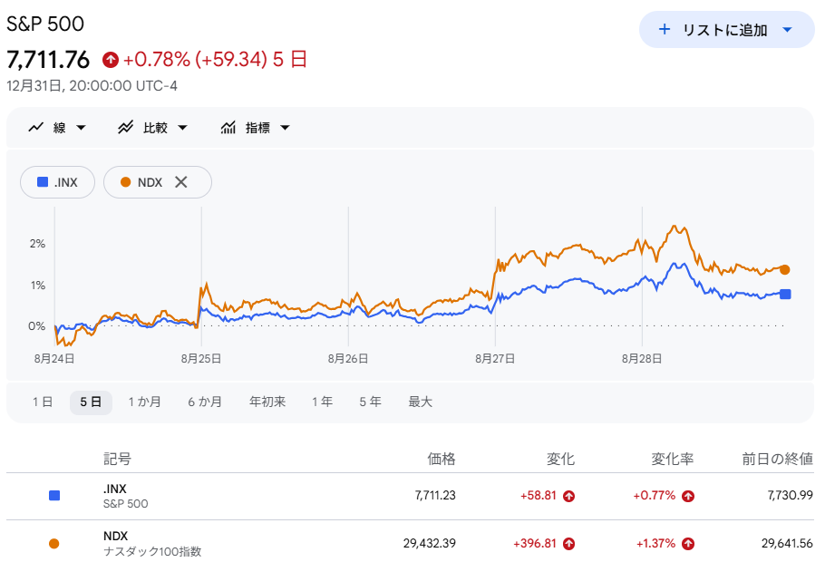The image size is (825, 562).
Task: Click the compare icon beside 比較
Action: pos(125,127)
